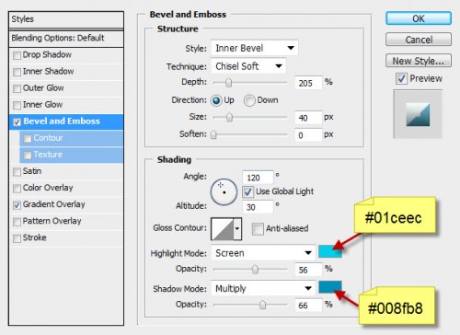The image size is (460, 335).
Task: Select the Stroke style label
Action: 35,237
